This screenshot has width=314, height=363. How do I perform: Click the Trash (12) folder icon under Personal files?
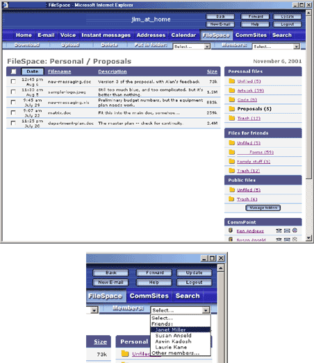click(232, 118)
